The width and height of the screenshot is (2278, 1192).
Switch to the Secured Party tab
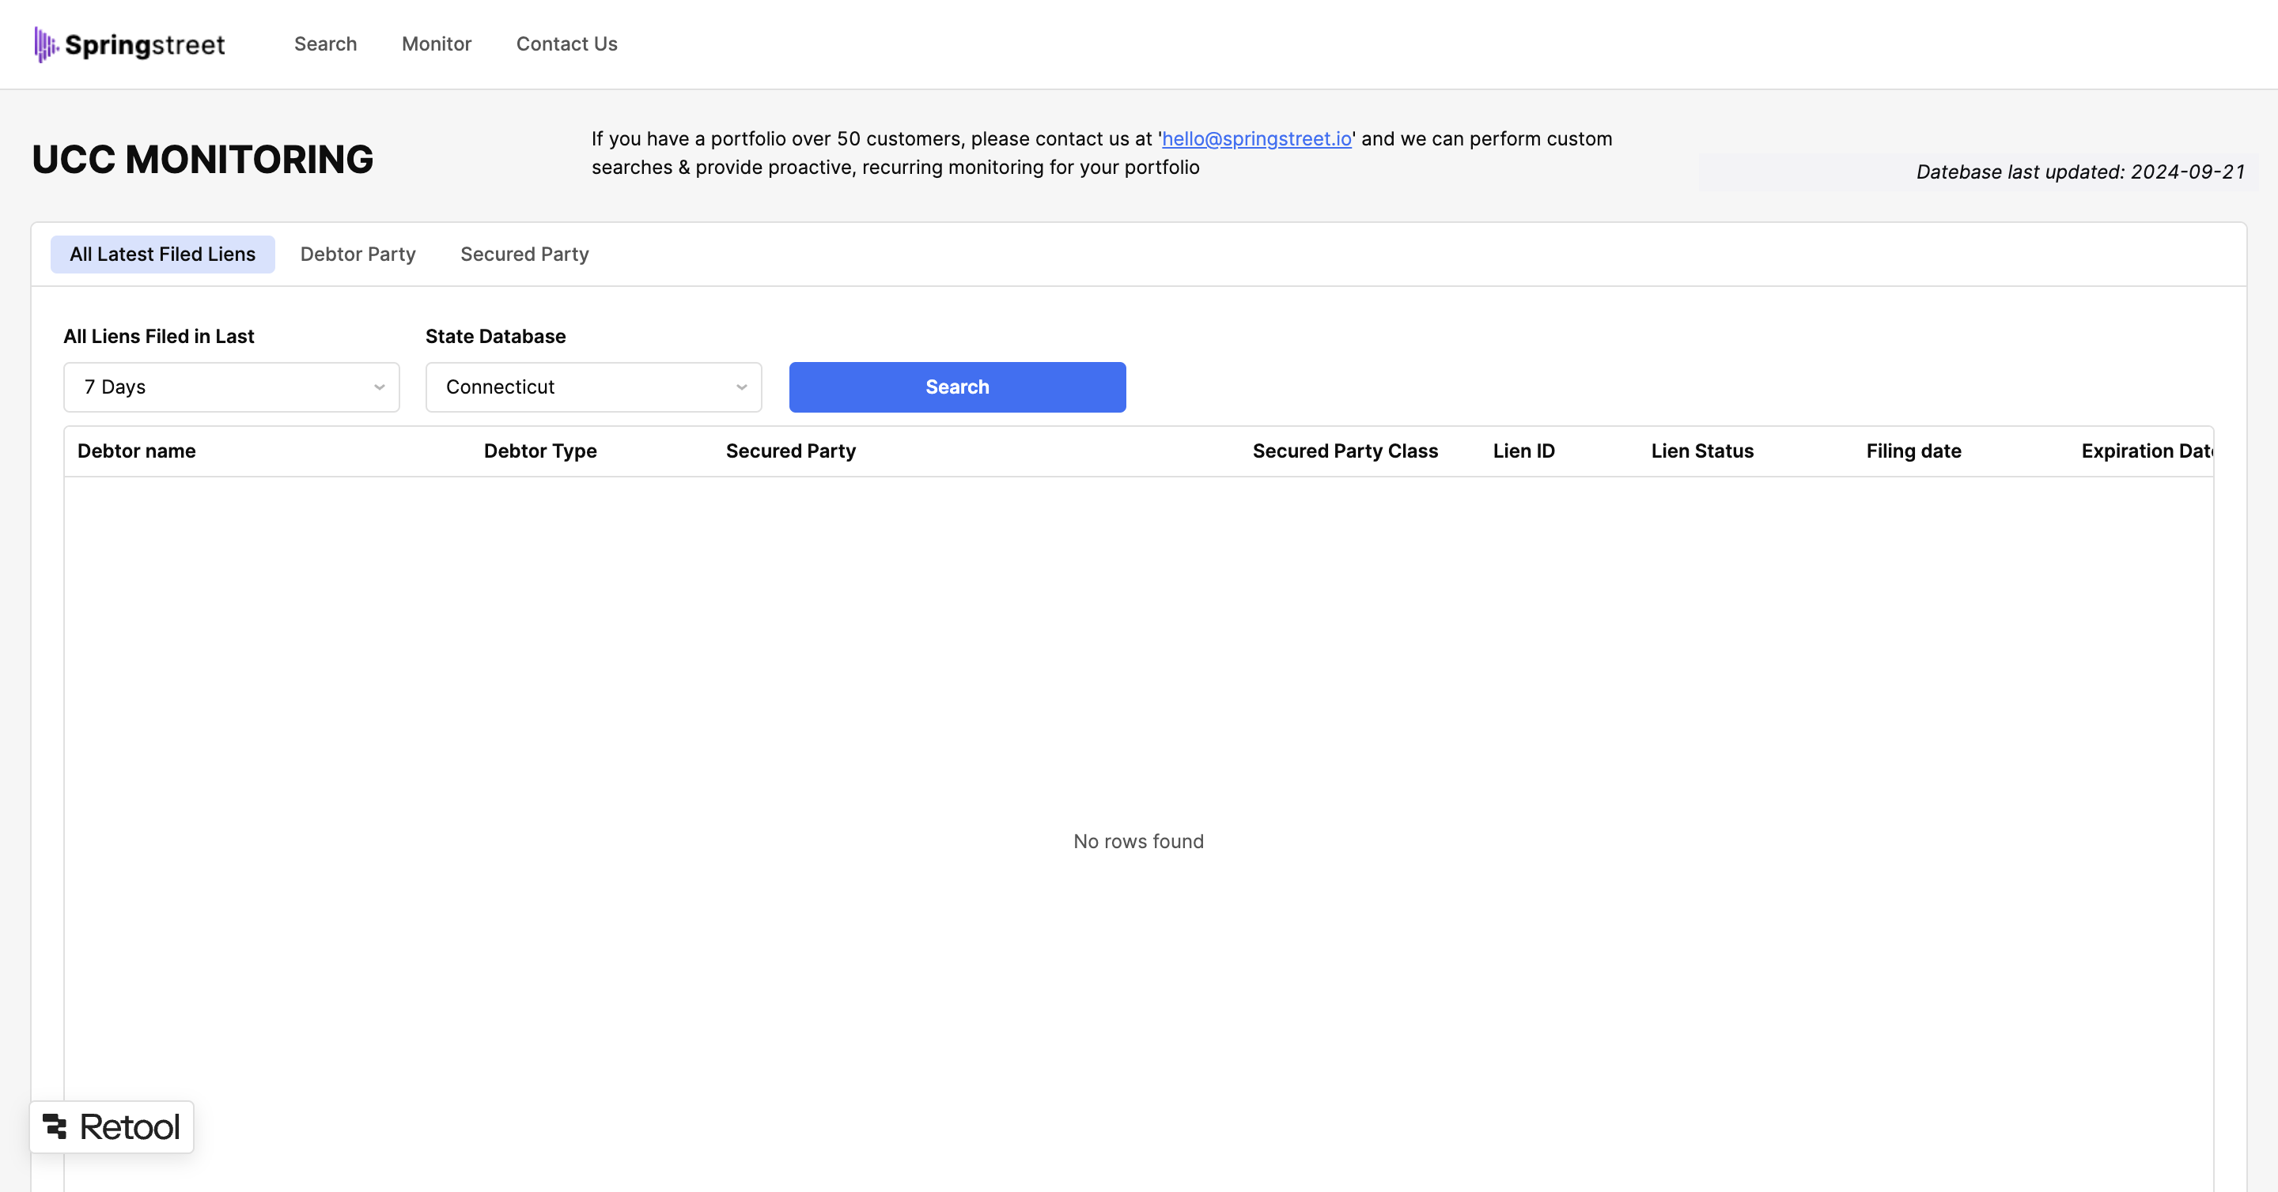(x=524, y=253)
